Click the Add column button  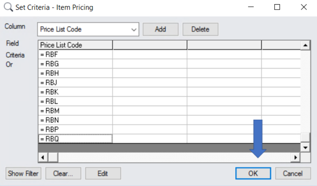coord(160,29)
